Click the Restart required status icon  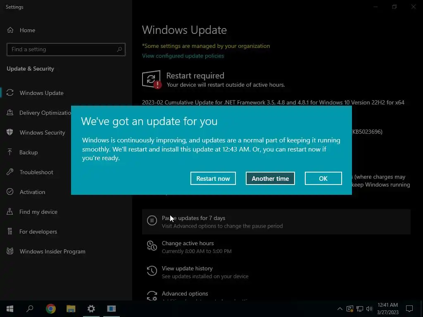[x=152, y=79]
